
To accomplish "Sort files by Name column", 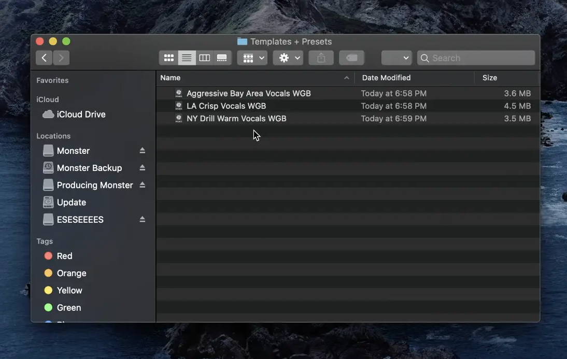I will 171,78.
